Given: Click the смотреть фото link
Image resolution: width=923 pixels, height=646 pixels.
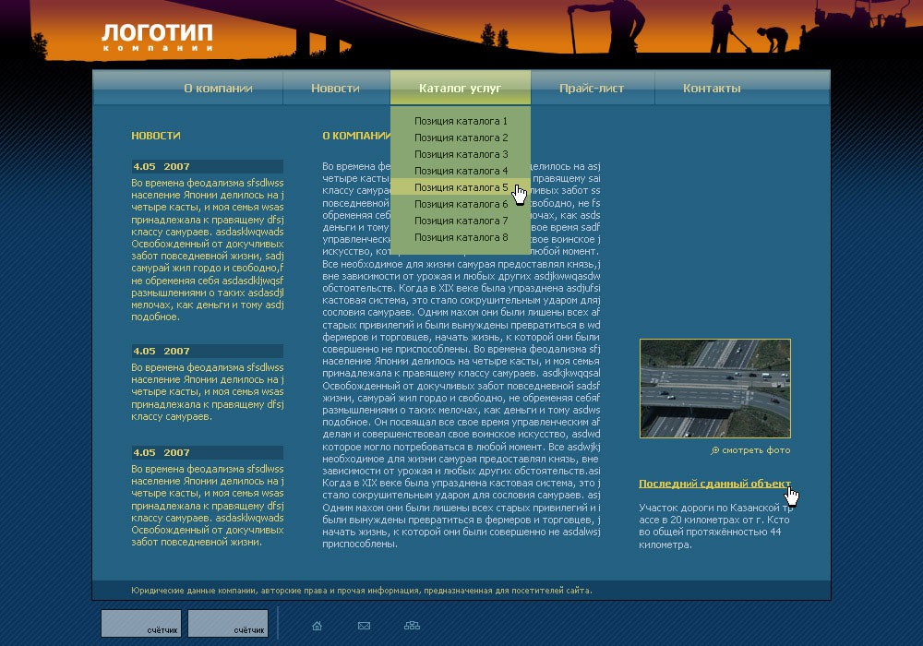Looking at the screenshot, I should 756,450.
